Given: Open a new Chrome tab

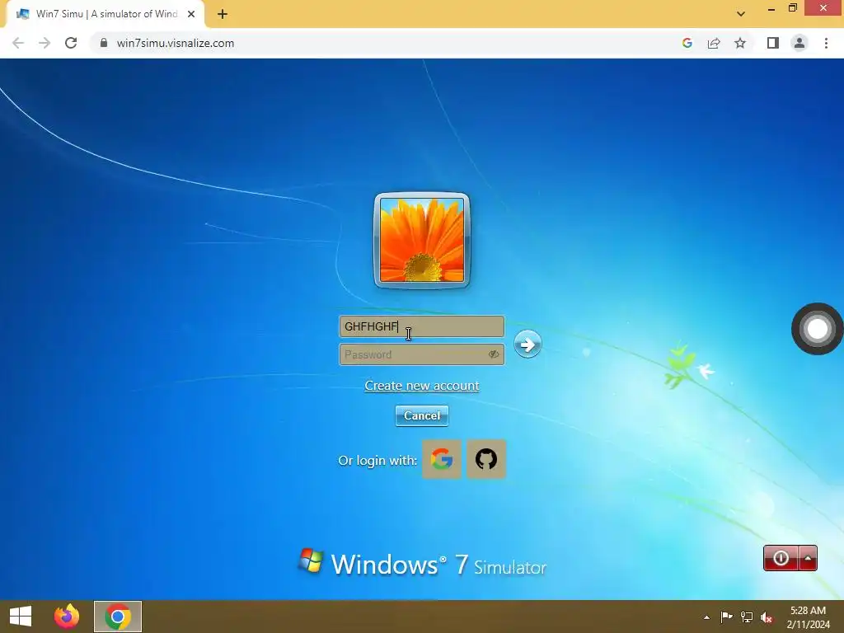Looking at the screenshot, I should [x=223, y=14].
